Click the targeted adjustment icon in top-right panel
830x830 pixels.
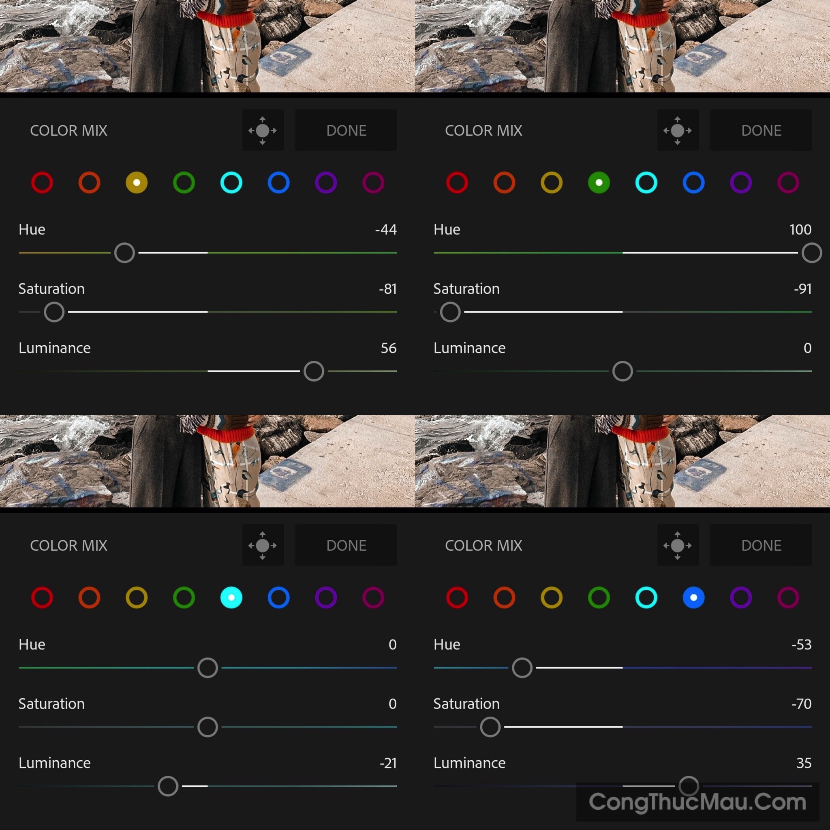tap(678, 130)
